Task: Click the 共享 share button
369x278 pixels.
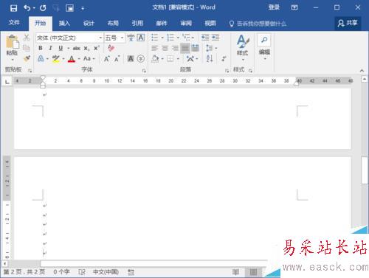Action: [348, 23]
